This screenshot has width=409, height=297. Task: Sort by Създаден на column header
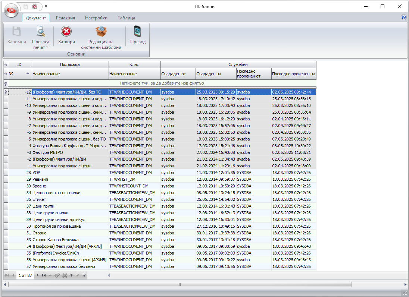click(x=216, y=74)
